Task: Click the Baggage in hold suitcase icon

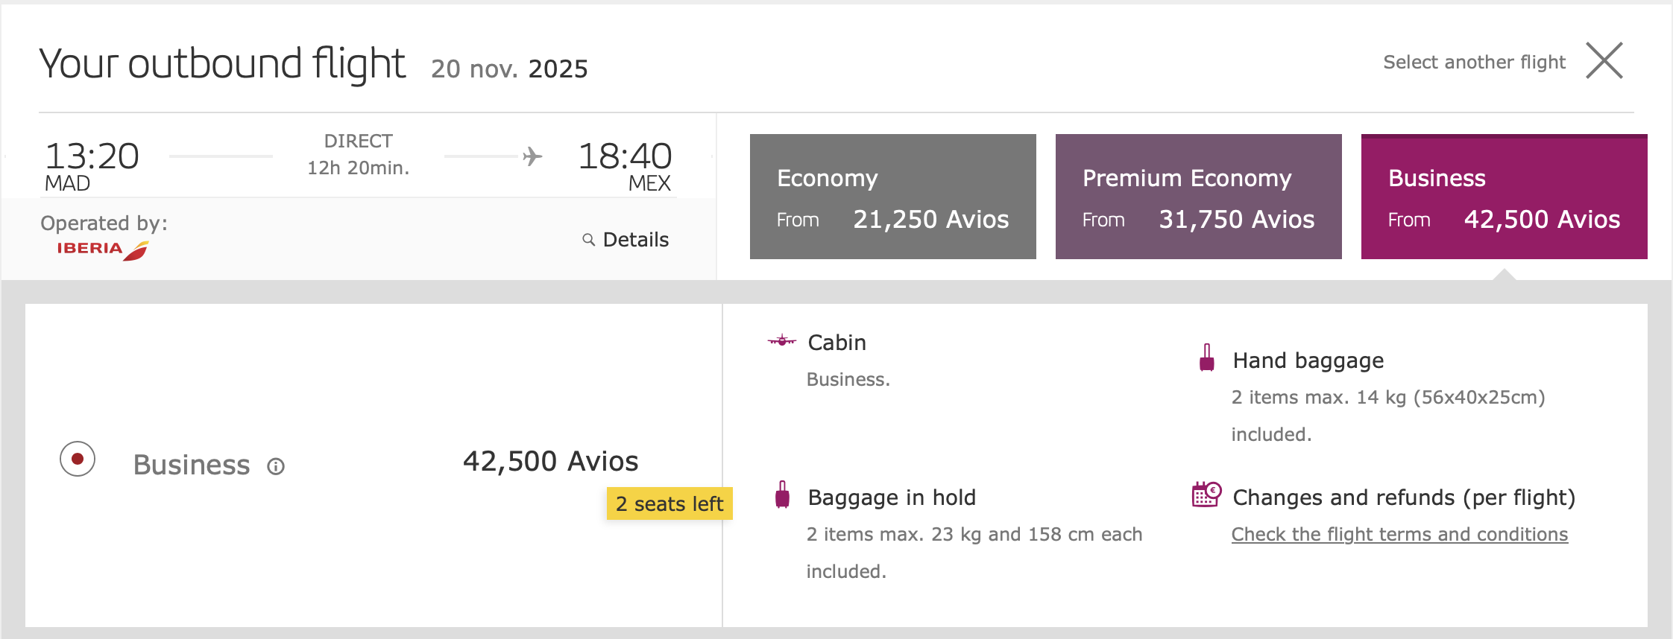Action: tap(782, 495)
